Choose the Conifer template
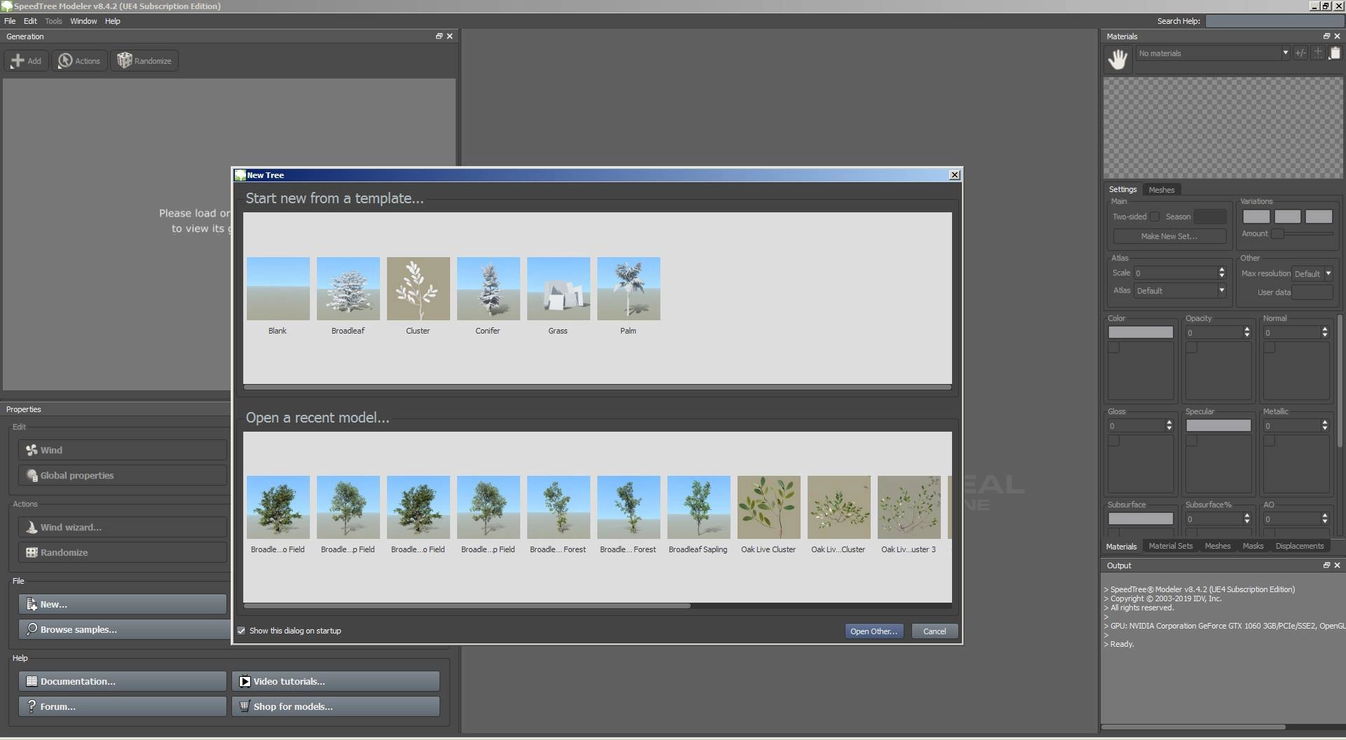Screen dimensions: 1346x740 [x=488, y=296]
